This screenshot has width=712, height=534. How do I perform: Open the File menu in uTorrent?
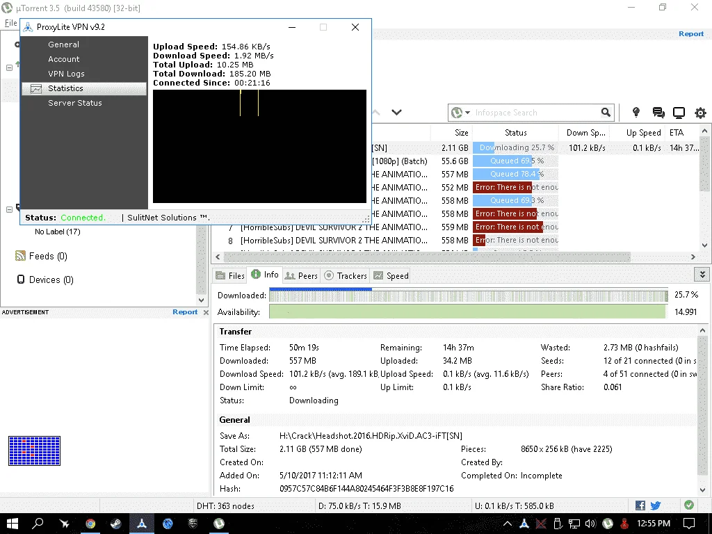point(11,23)
